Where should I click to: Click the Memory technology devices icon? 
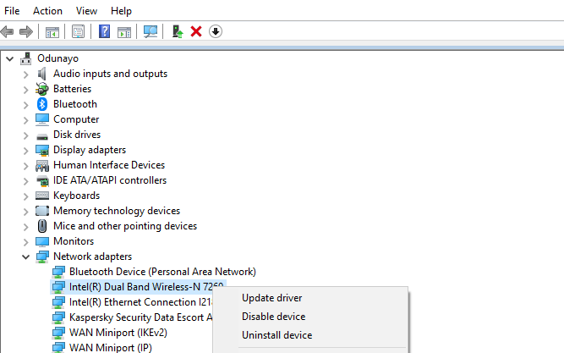click(x=42, y=211)
